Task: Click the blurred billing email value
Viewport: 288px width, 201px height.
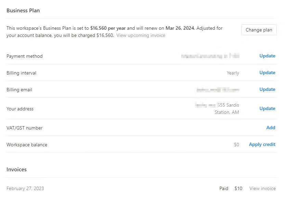Action: click(x=218, y=90)
